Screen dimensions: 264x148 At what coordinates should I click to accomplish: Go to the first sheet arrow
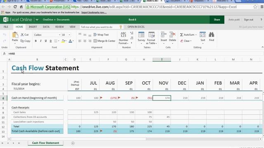2,143
